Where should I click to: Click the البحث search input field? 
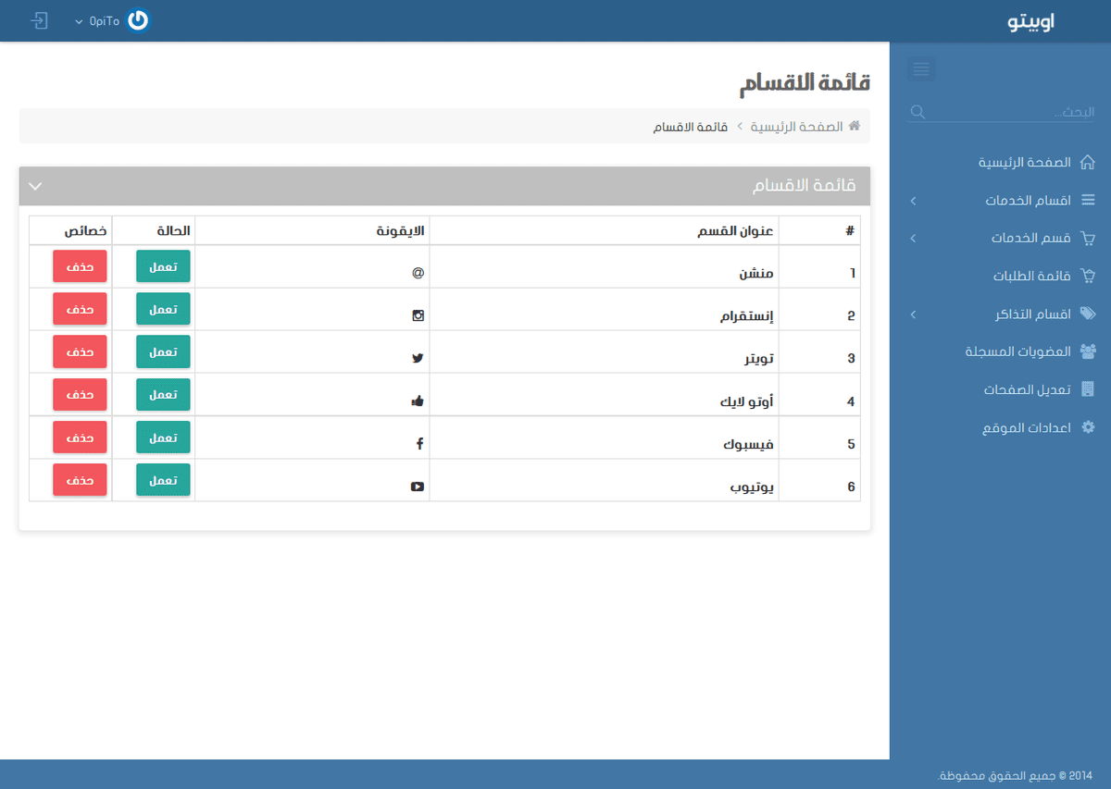click(1002, 111)
